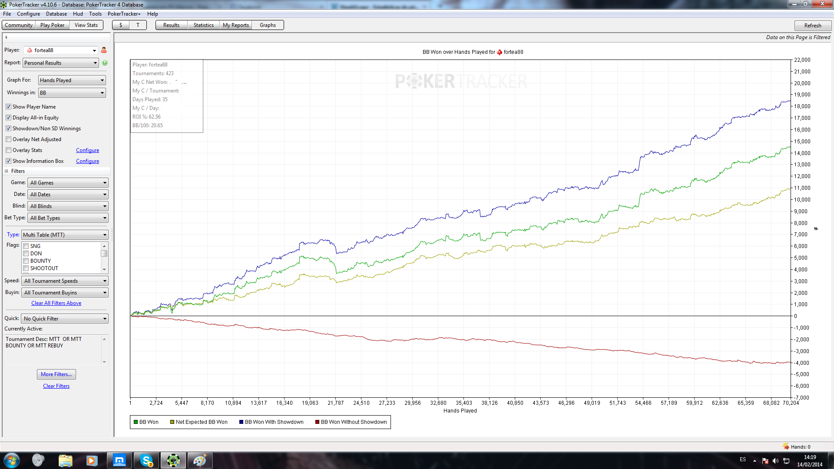Image resolution: width=834 pixels, height=469 pixels.
Task: Open Buyin dropdown All Tournament Buyins
Action: 65,293
